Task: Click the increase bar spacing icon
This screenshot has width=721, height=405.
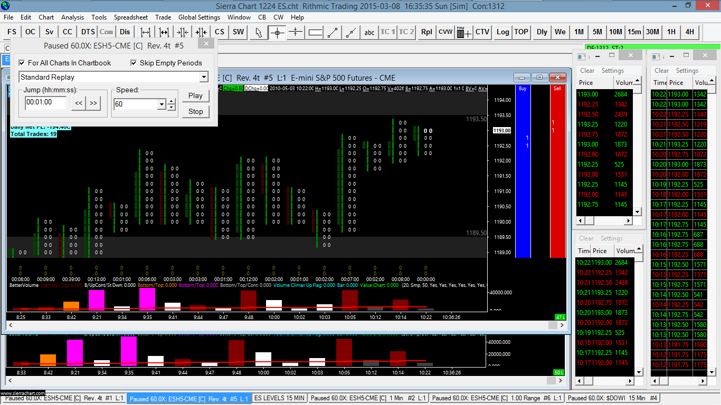Action: tap(146, 32)
